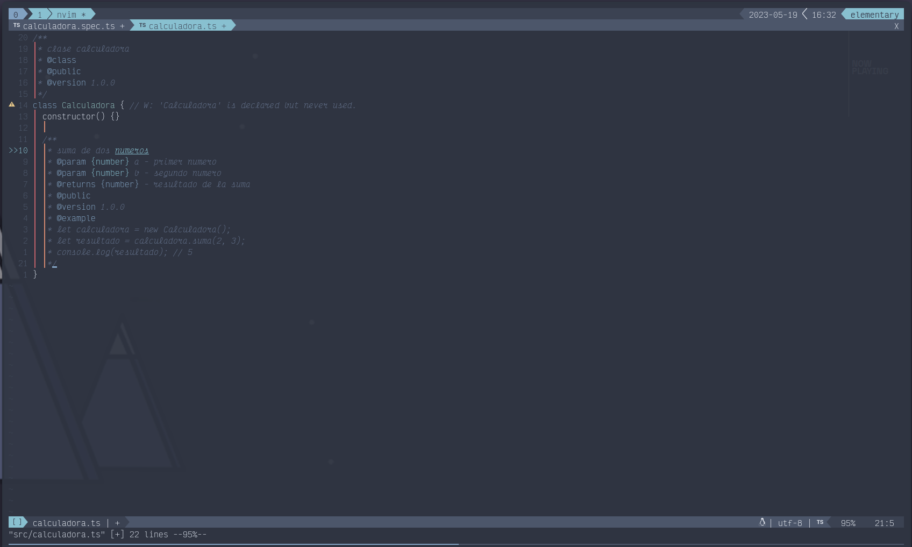This screenshot has width=912, height=547.
Task: Click the TS filetype icon in status bar
Action: tap(820, 522)
